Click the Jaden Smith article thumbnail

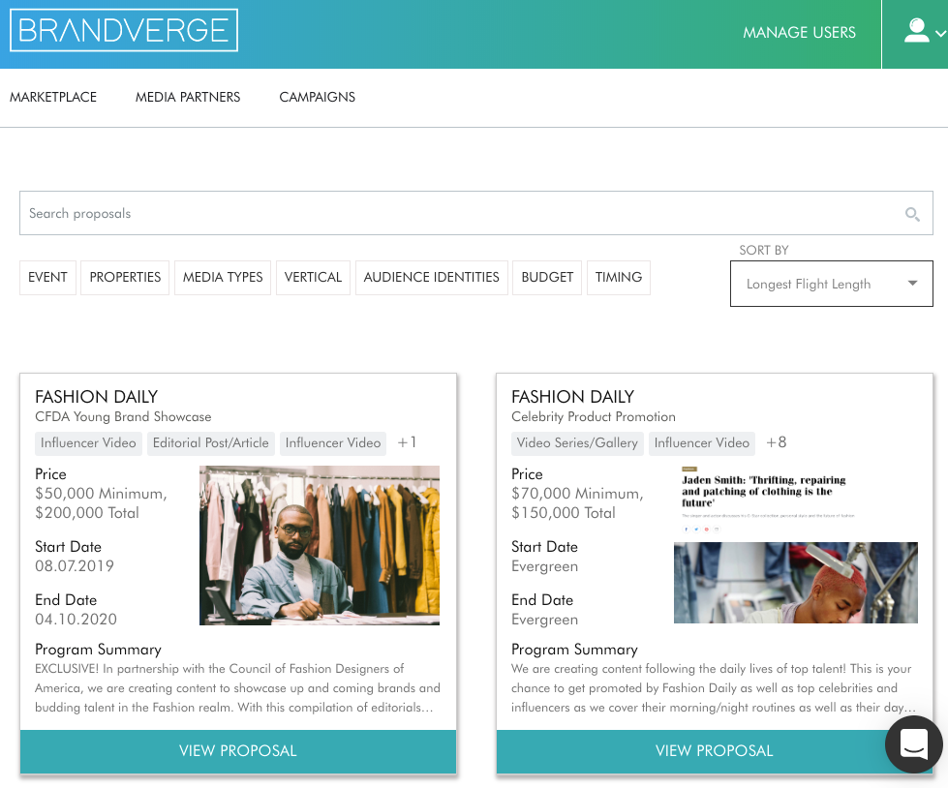click(796, 544)
